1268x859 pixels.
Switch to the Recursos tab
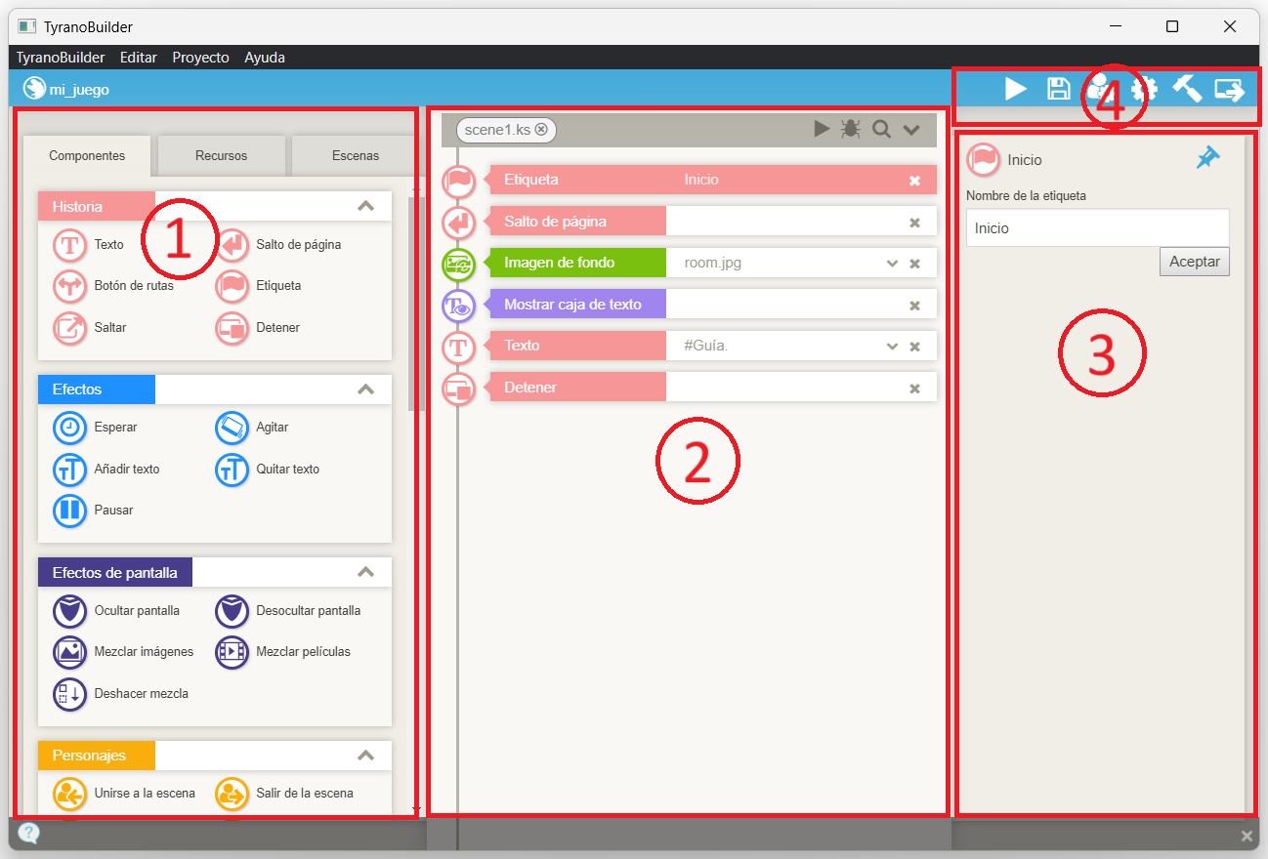click(x=221, y=155)
